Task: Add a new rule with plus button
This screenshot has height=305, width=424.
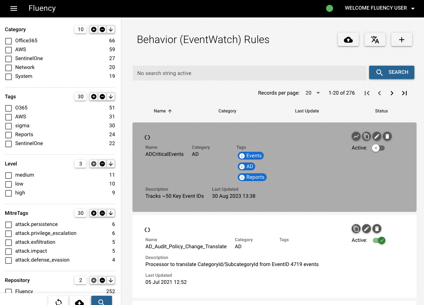Action: [401, 40]
